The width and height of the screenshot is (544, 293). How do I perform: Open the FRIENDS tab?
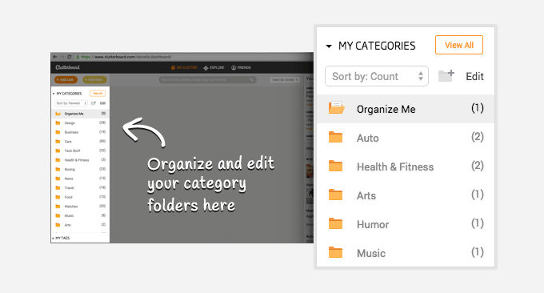pos(244,68)
